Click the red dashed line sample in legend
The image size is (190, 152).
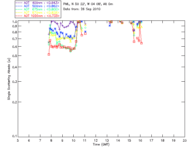coord(19,16)
